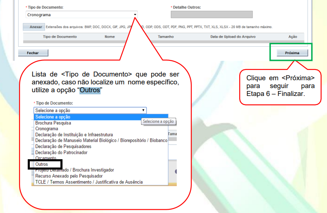327x213 pixels.
Task: Pick Declaração de Instituição e Infraestrutura
Action: (74, 135)
